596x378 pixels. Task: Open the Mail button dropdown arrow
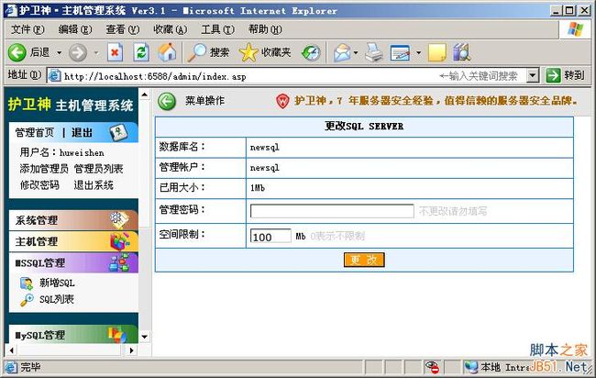(356, 52)
